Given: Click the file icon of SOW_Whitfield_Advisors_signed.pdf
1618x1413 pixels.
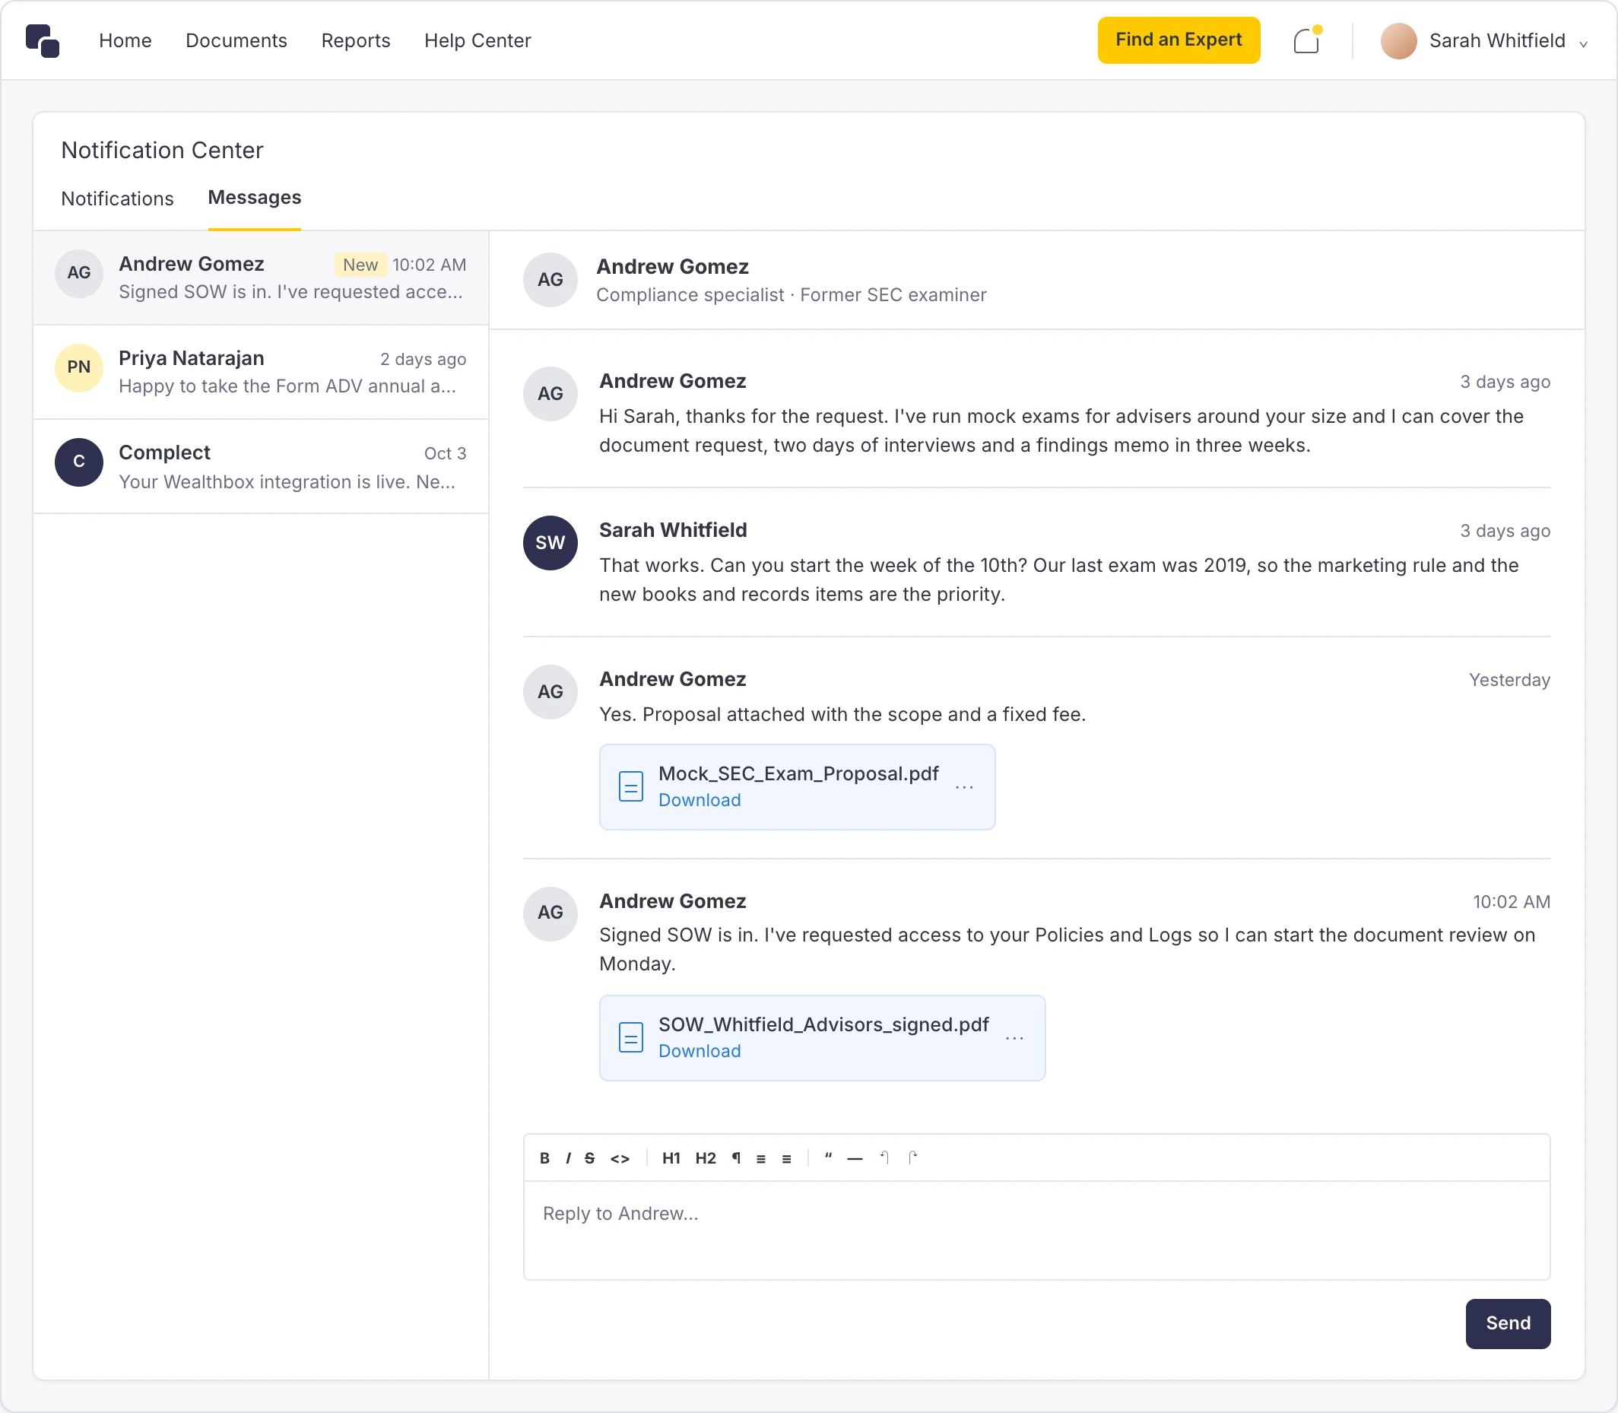Looking at the screenshot, I should 631,1037.
